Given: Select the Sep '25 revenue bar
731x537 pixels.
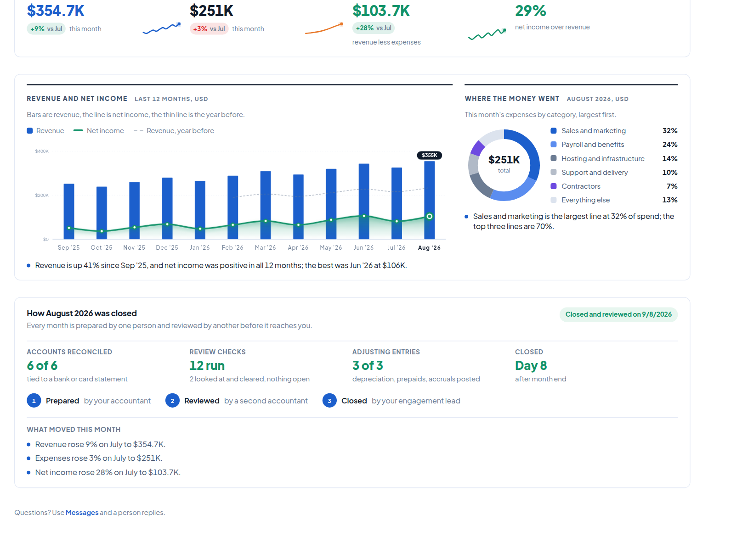Looking at the screenshot, I should 69,212.
